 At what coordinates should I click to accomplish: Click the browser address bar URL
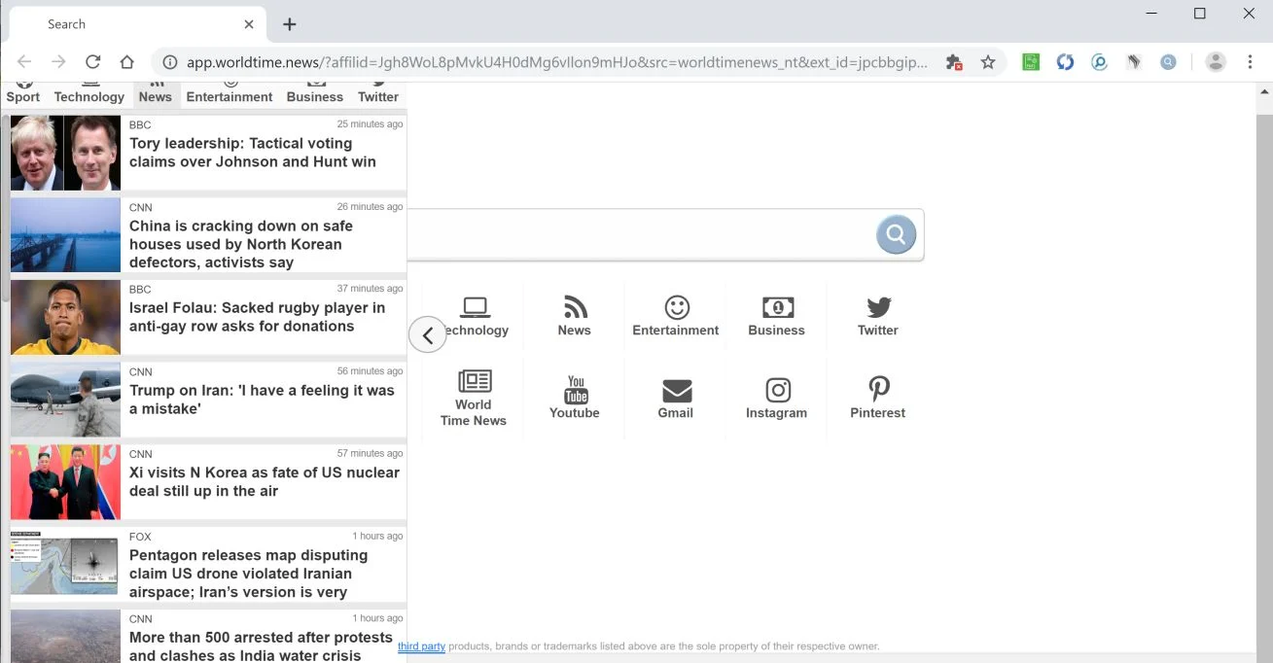click(x=556, y=62)
